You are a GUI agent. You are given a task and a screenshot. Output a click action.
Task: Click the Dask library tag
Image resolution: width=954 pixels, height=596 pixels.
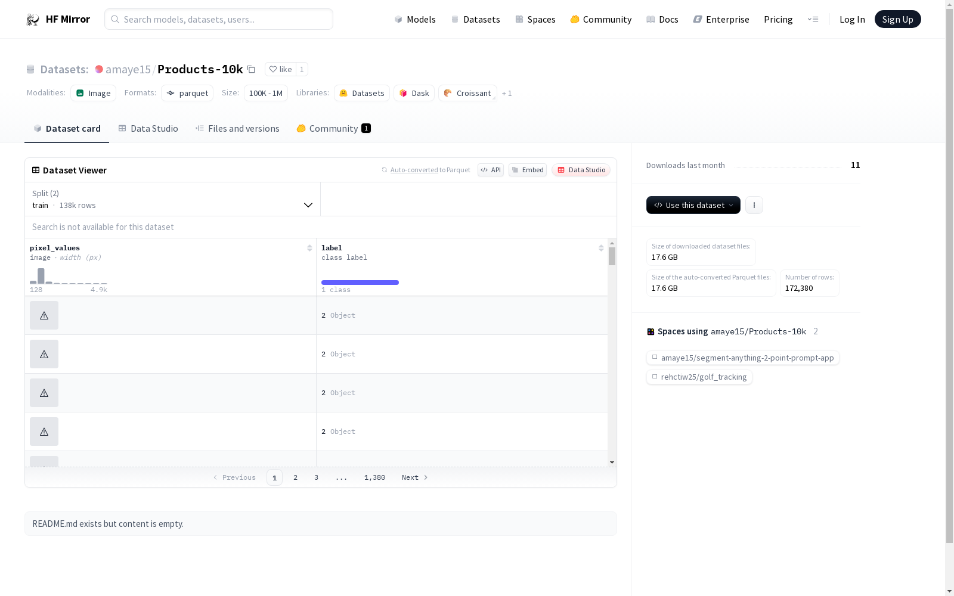pyautogui.click(x=414, y=93)
